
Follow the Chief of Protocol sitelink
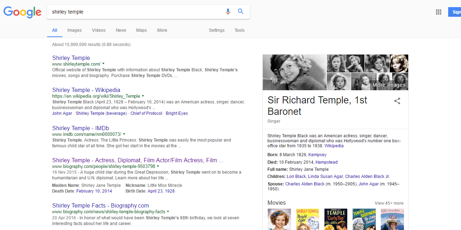(147, 113)
